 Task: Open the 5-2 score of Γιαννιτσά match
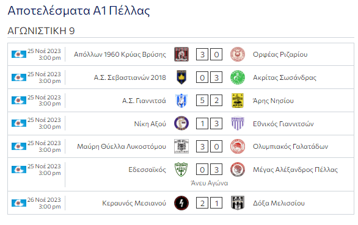[209, 101]
